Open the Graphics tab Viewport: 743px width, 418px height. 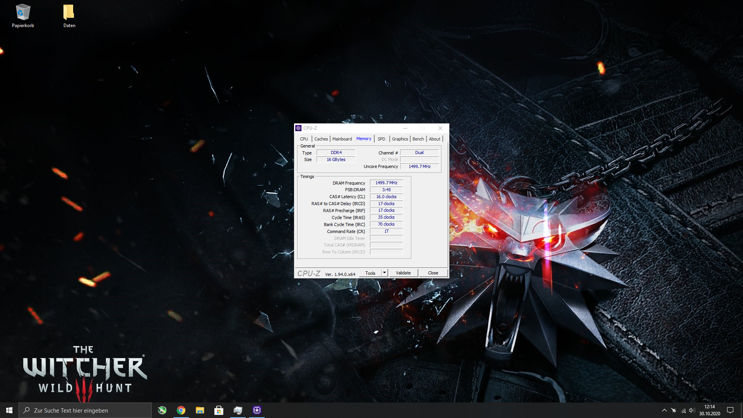[x=400, y=139]
